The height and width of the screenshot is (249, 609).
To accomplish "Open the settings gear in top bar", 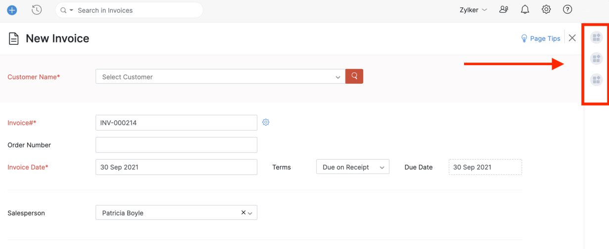I will click(546, 9).
